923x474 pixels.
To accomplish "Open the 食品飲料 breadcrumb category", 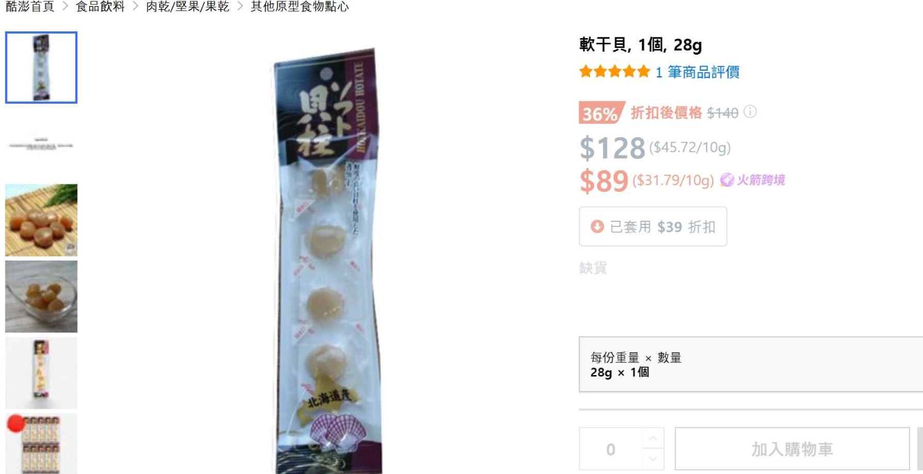I will [100, 7].
